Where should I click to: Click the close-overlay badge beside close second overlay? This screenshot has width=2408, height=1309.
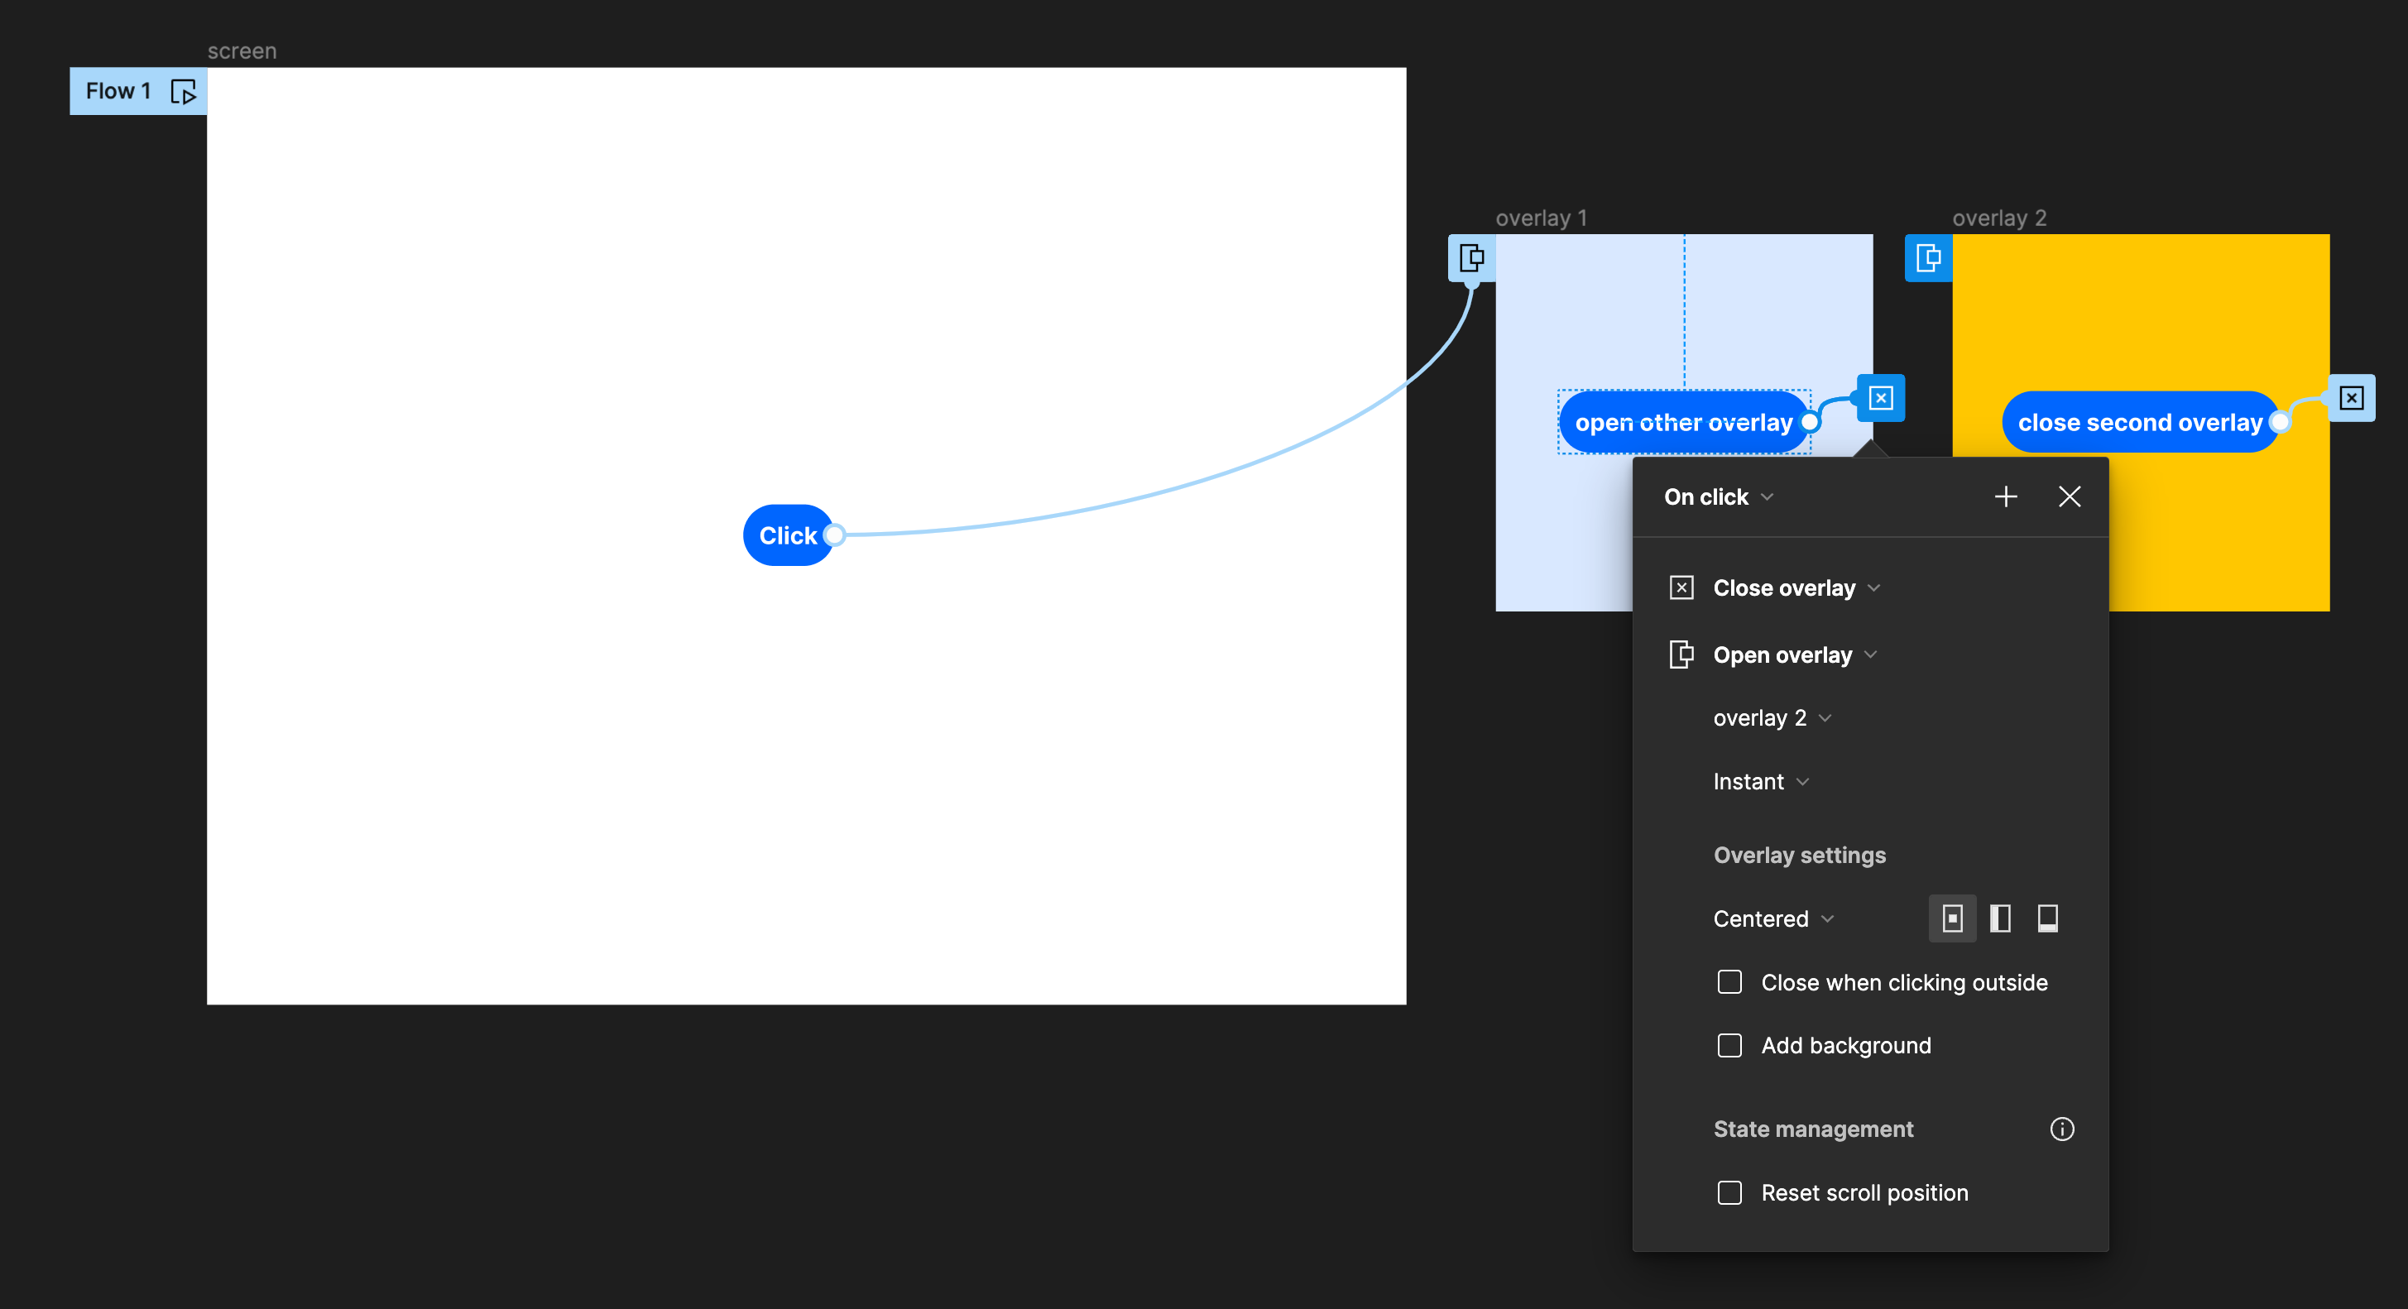click(x=2352, y=398)
